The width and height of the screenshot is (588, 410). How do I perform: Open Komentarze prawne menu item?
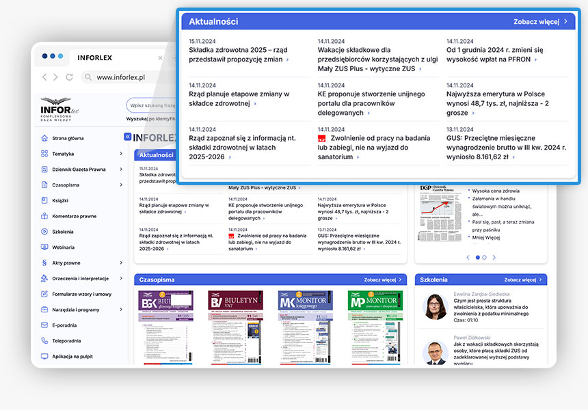pos(75,216)
